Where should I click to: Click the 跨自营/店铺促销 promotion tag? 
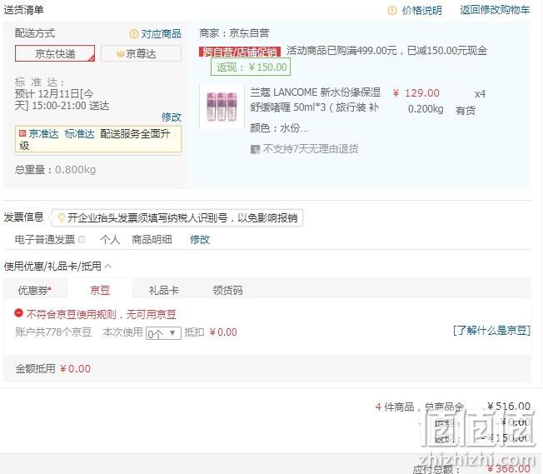tap(240, 52)
